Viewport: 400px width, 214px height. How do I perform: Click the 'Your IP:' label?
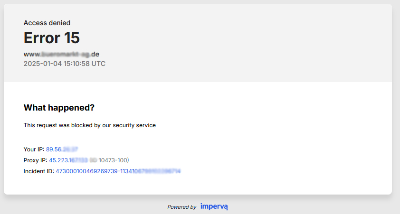click(x=34, y=149)
